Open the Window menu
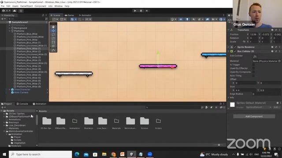This screenshot has width=282, height=158. 59,6
